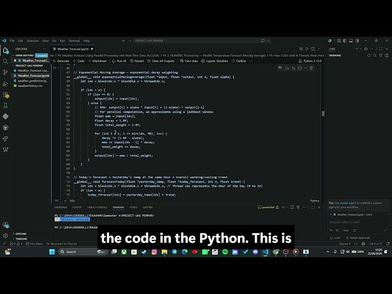Split the editor to the right
Viewport: 392px width, 294px height.
click(313, 49)
